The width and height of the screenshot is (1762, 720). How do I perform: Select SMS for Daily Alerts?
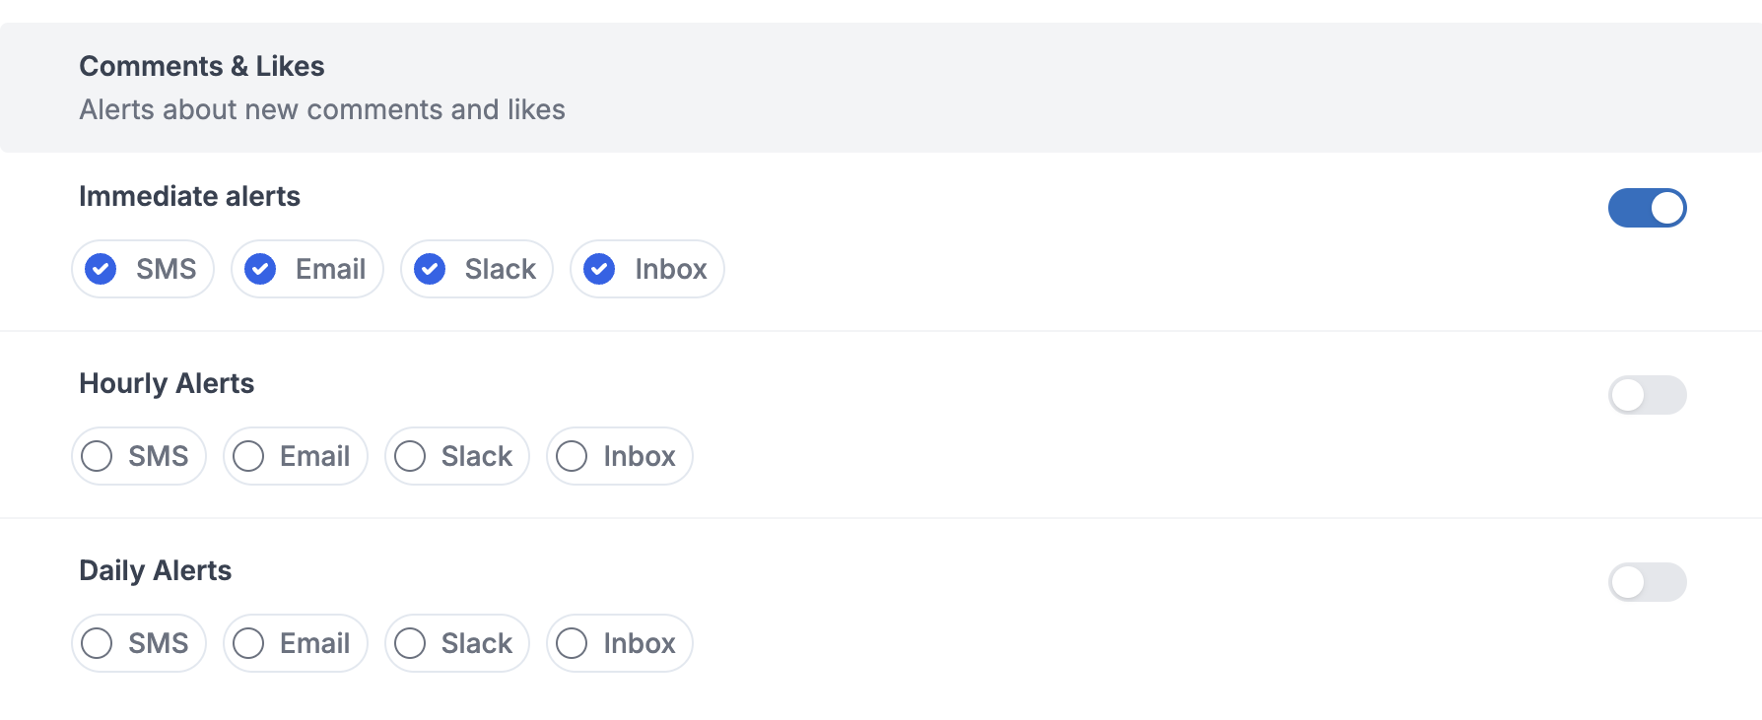tap(139, 643)
